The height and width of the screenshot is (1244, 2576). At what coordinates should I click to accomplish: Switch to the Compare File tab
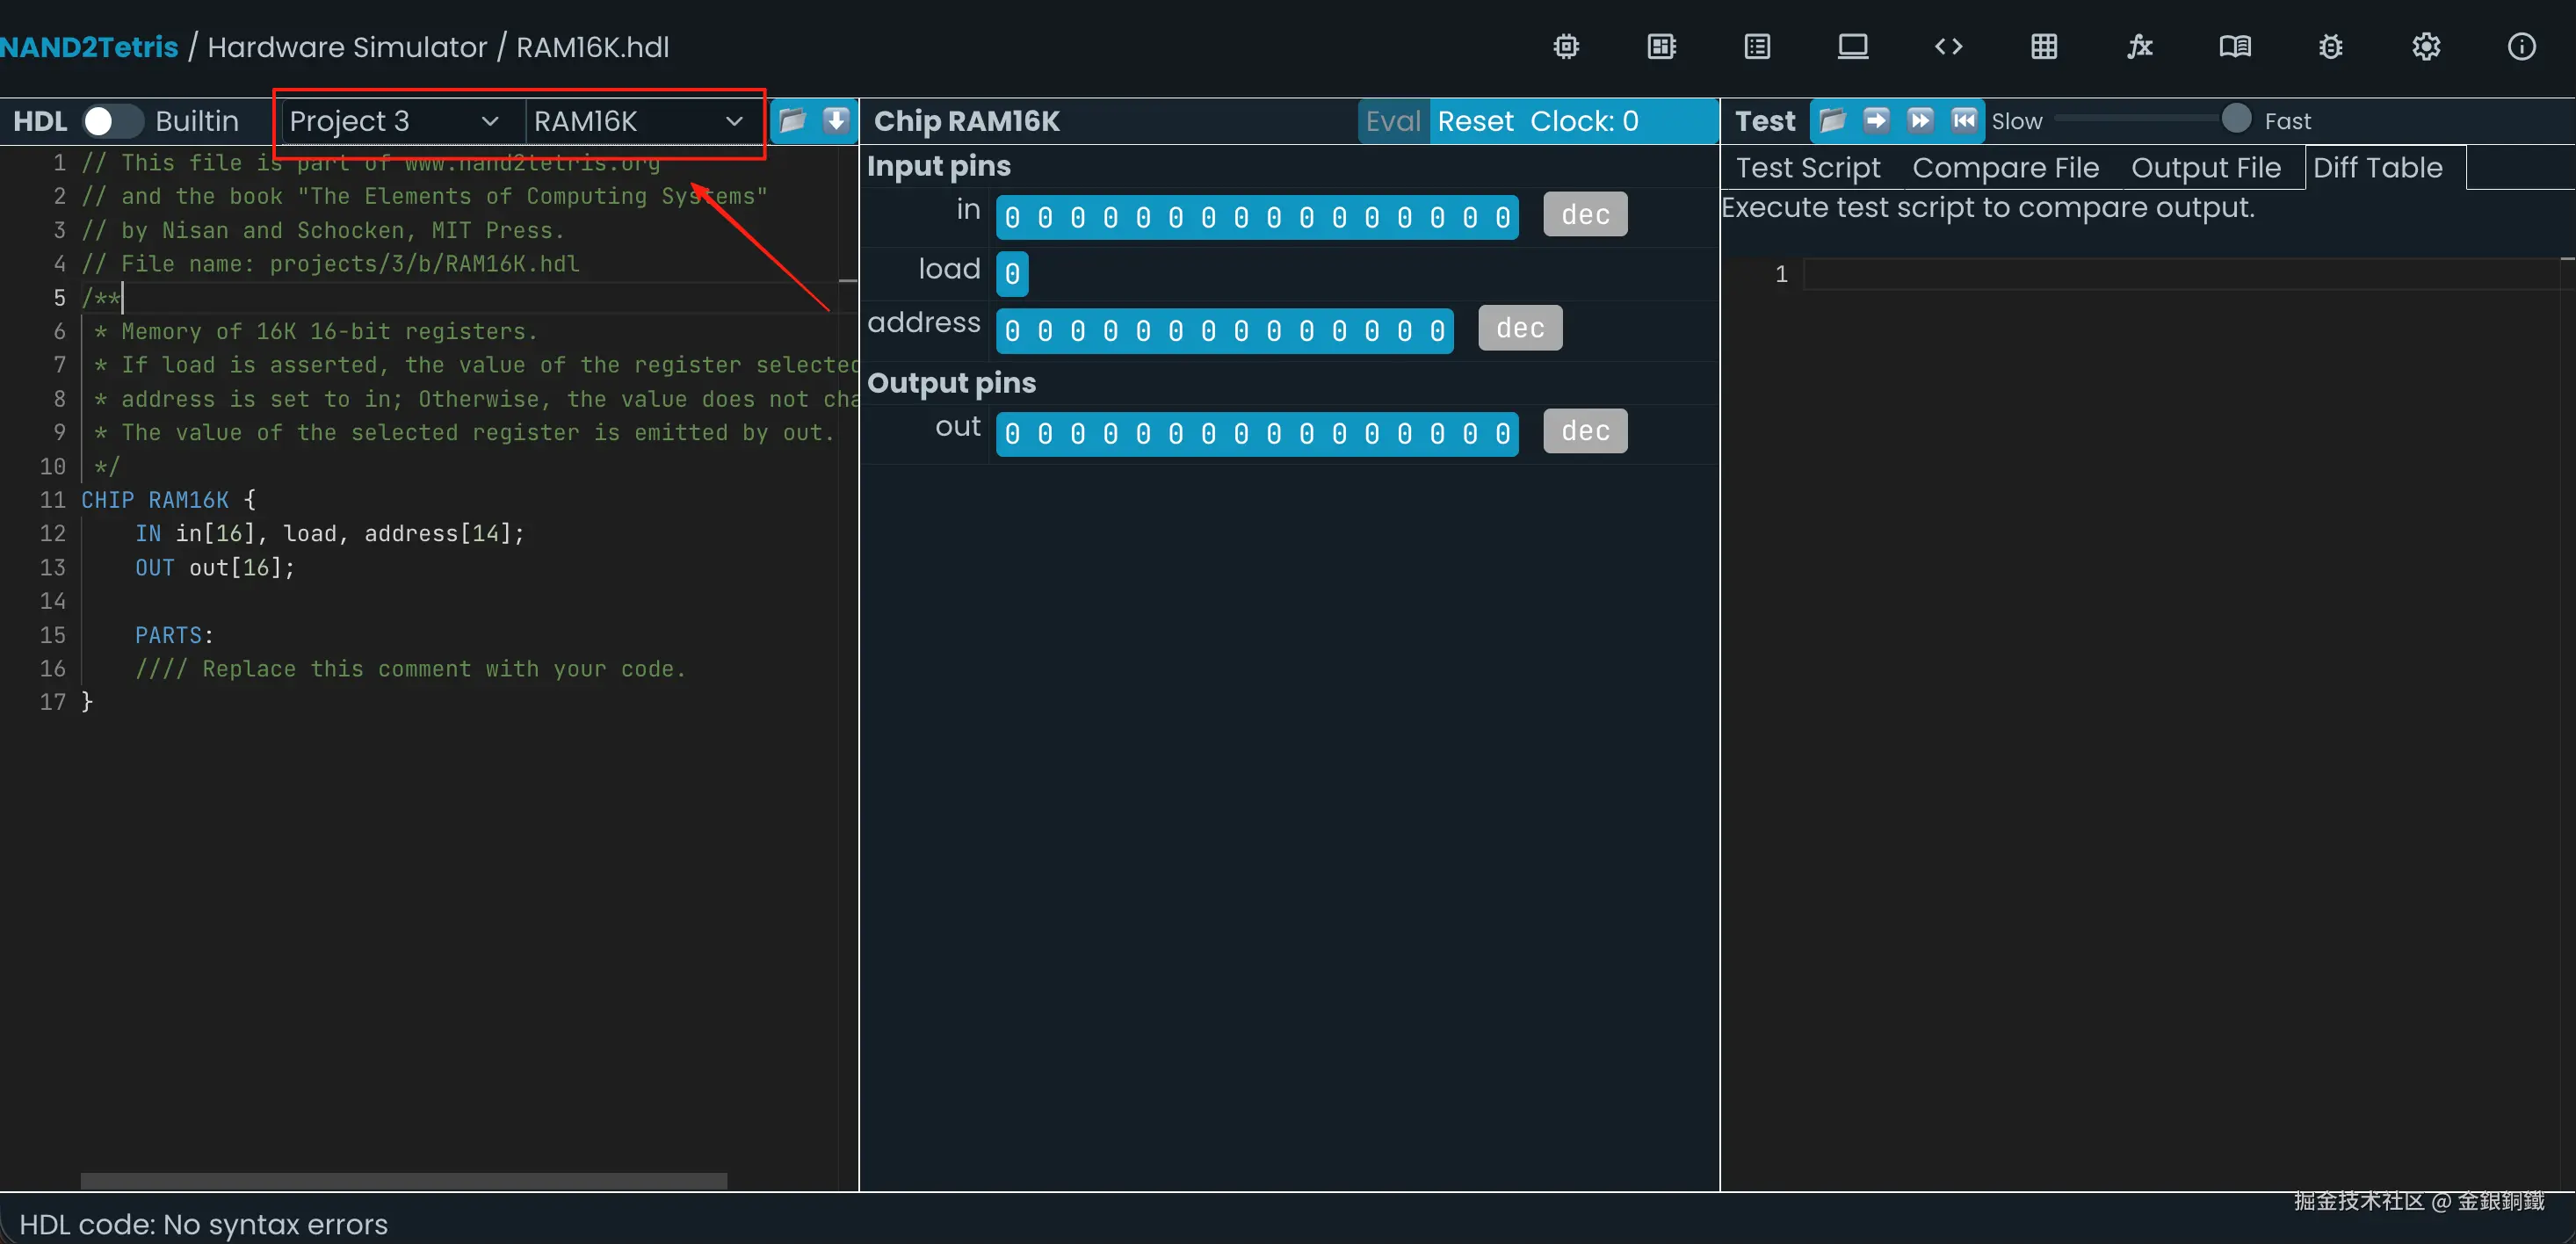click(2005, 168)
